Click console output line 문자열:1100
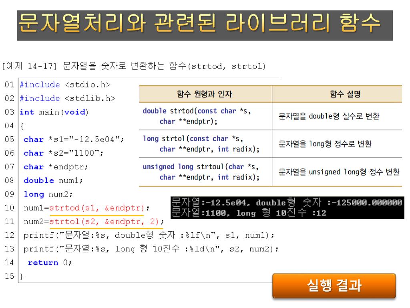410x308 pixels. tap(249, 213)
